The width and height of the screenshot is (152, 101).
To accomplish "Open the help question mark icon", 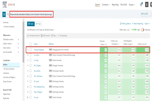I will pyautogui.click(x=141, y=5).
